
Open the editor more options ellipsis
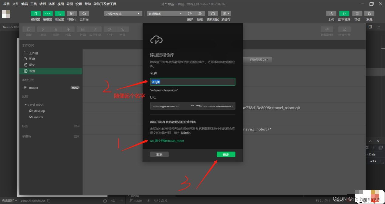(x=378, y=27)
